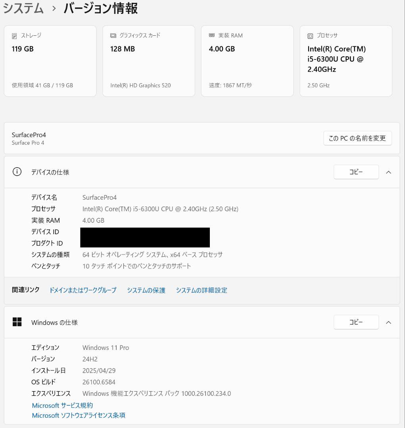Click SurfacePro4 PC name heading
This screenshot has width=405, height=428.
(x=29, y=135)
